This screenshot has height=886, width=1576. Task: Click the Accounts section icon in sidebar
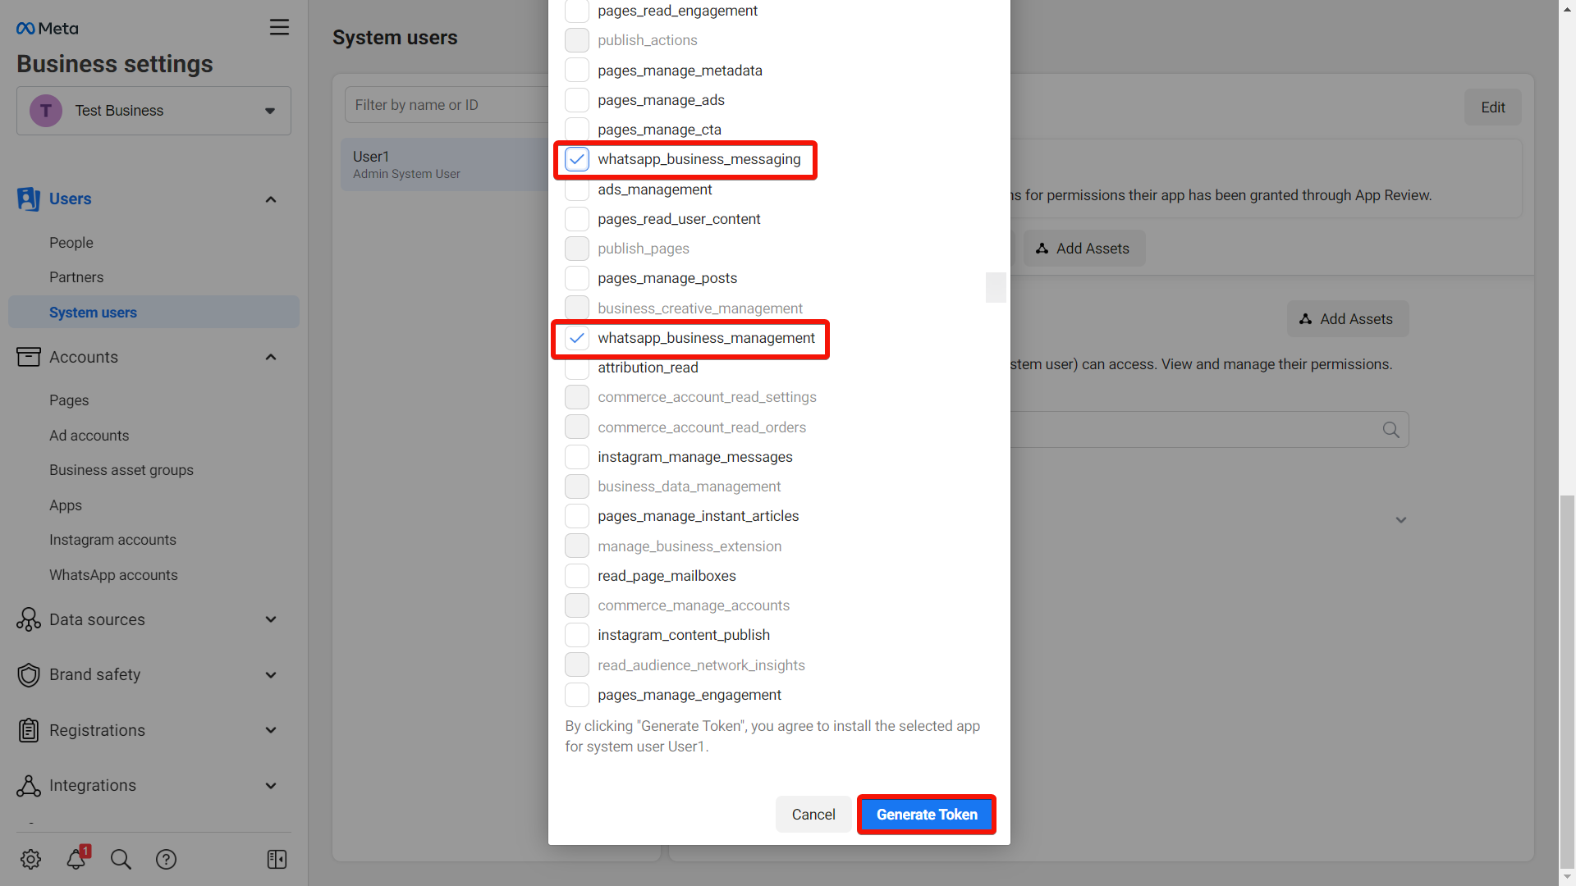pos(28,357)
